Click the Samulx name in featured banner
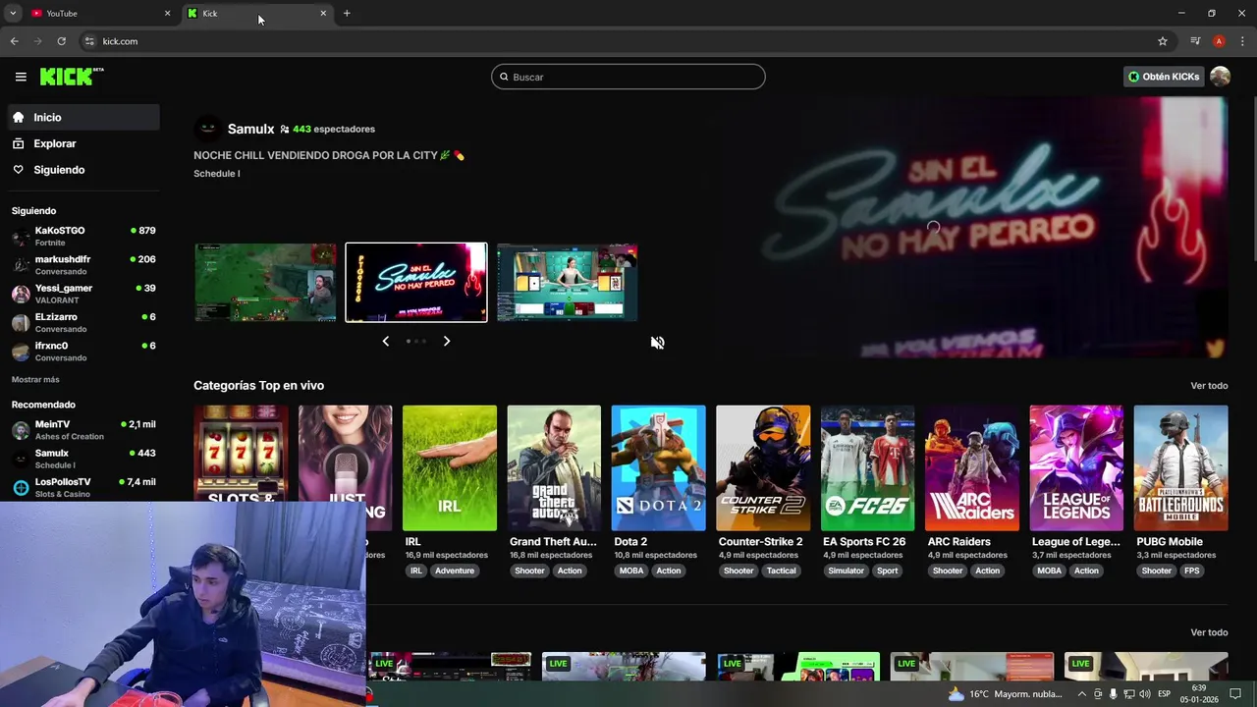 coord(250,129)
